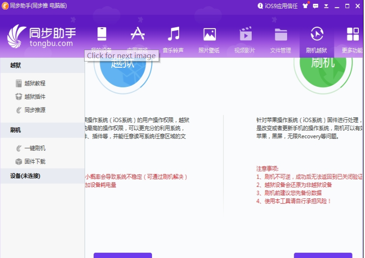Viewport: 365px width, 258px height.
Task: Click the purple button below jailbreak notes
Action: tap(123, 255)
